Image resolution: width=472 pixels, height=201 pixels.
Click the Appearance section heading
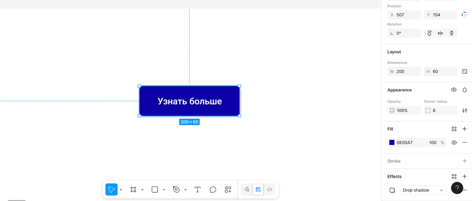point(400,90)
